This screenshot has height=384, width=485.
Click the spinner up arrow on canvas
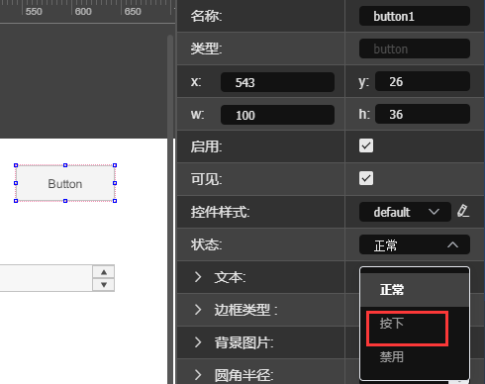pos(104,272)
